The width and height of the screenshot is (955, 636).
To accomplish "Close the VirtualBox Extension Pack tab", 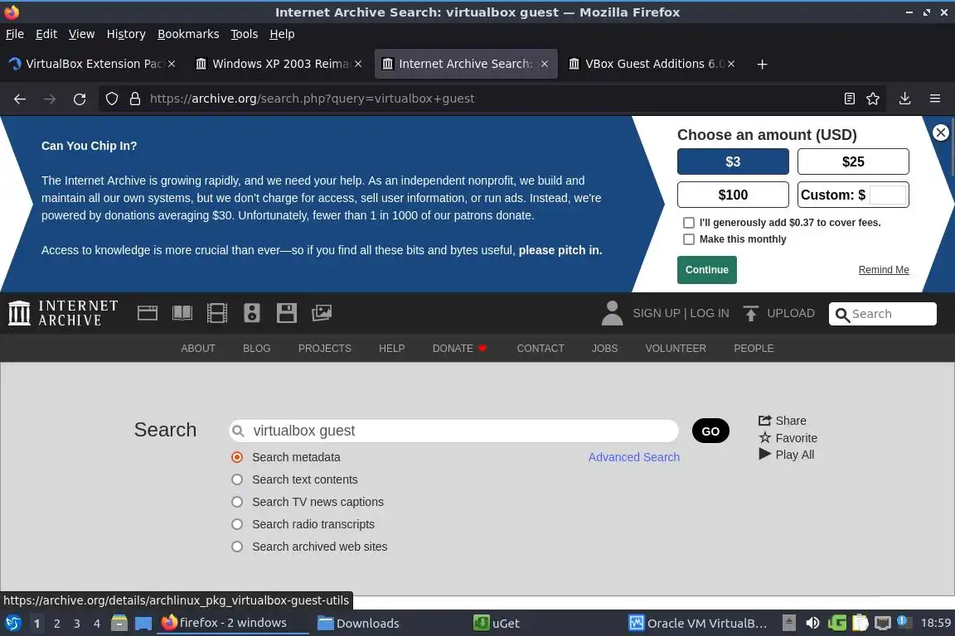I will [x=172, y=64].
